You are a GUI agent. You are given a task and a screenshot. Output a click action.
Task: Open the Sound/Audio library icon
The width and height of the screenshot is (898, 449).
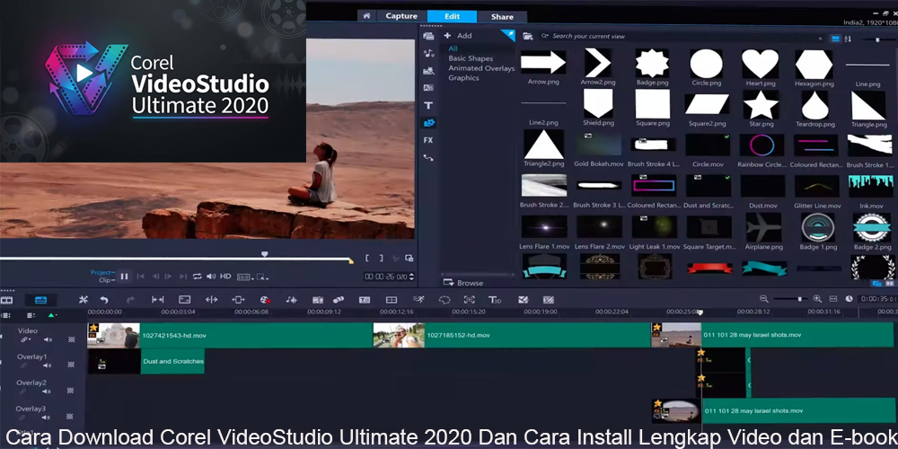tap(427, 54)
